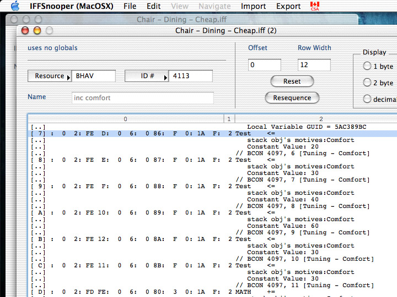Click the Name field containing inc comfort
This screenshot has width=397, height=297.
(143, 98)
